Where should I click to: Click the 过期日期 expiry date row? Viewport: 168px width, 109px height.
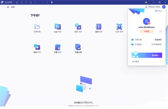(146, 40)
